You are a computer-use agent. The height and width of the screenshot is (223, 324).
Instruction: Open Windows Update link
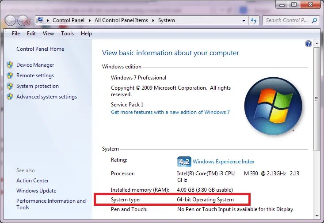(x=36, y=191)
